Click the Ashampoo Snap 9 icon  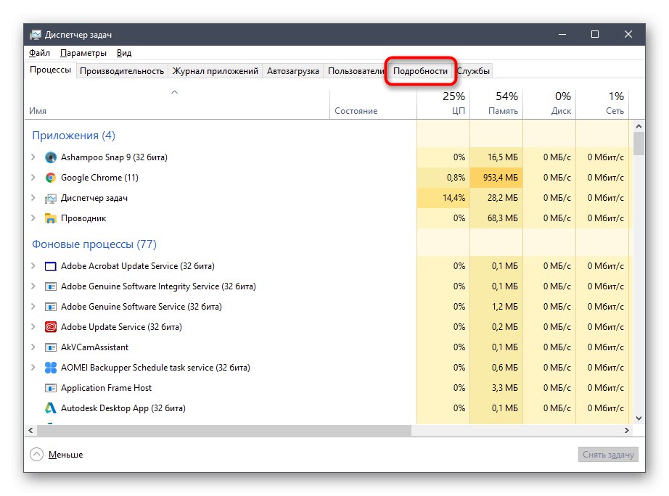pos(50,157)
